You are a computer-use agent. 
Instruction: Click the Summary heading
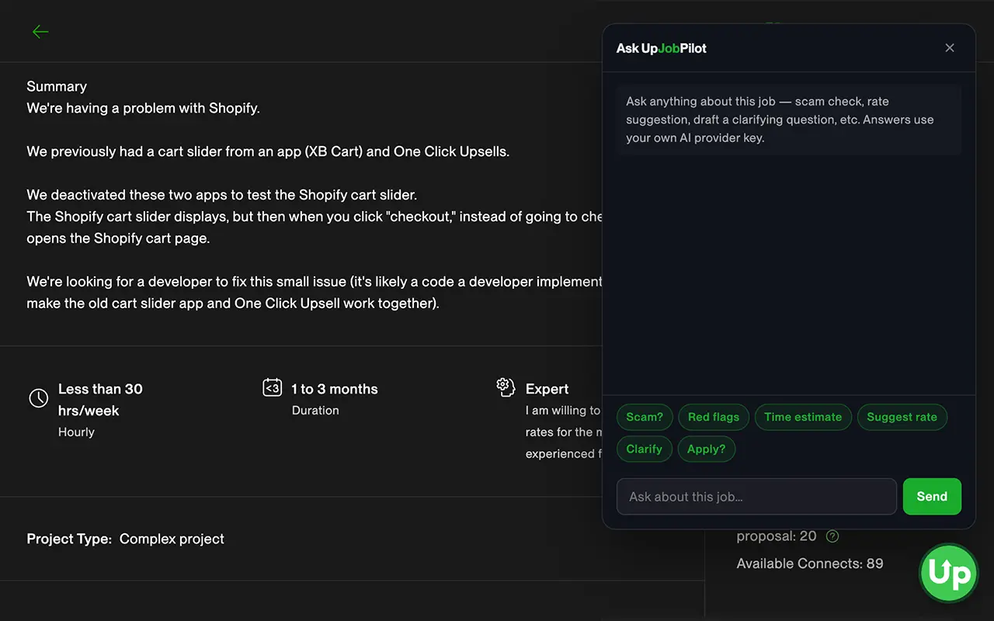click(57, 86)
